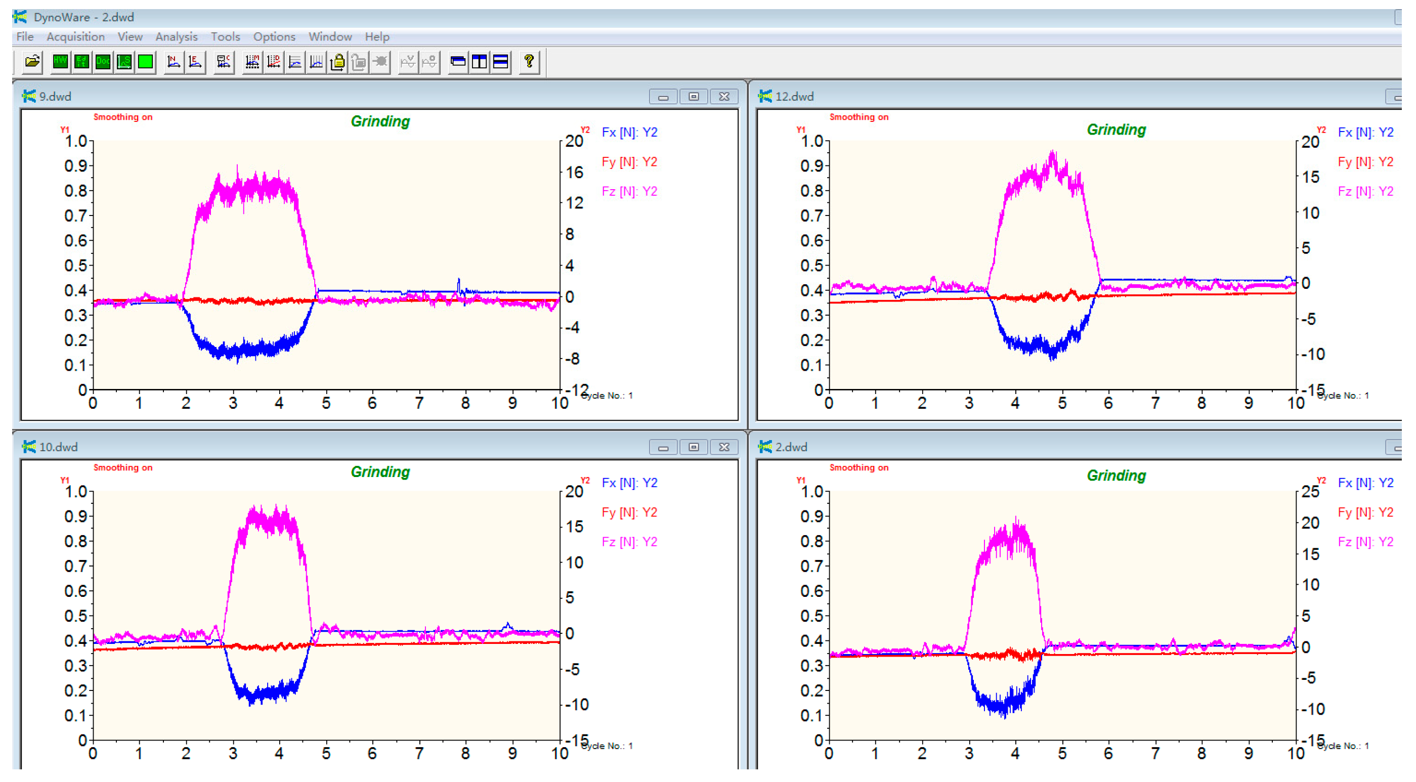
Task: Open the Tools menu
Action: tap(225, 37)
